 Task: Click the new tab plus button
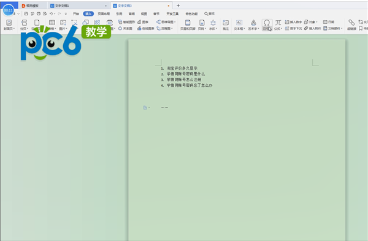(178, 6)
